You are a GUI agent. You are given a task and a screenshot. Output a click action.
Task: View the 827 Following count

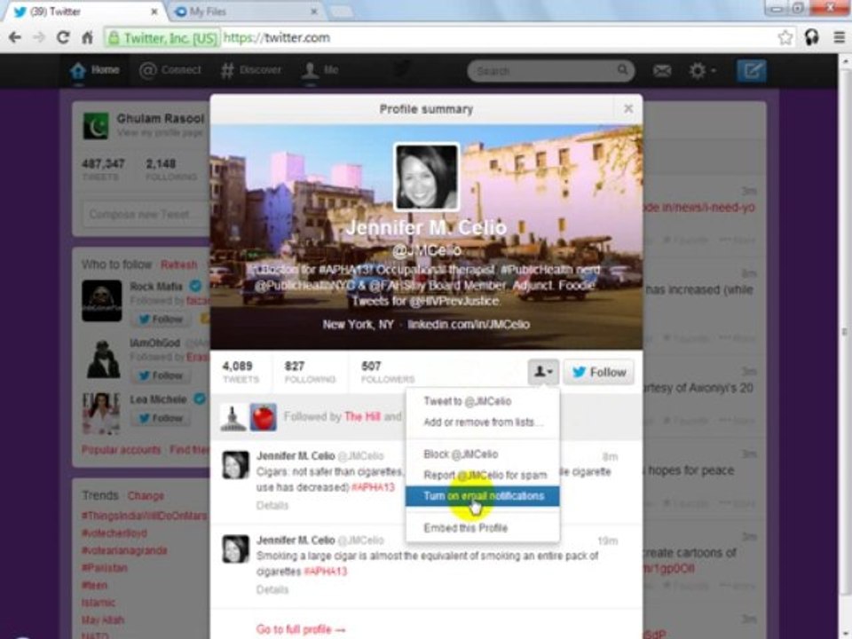(310, 372)
